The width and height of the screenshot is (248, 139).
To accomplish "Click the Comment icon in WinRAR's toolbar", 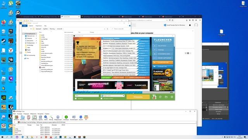I will 74,118.
